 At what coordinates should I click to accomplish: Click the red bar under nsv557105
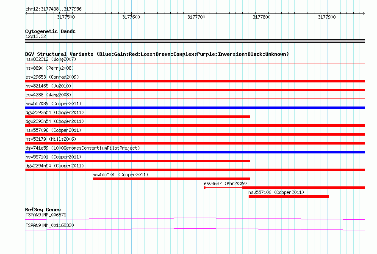(x=172, y=179)
